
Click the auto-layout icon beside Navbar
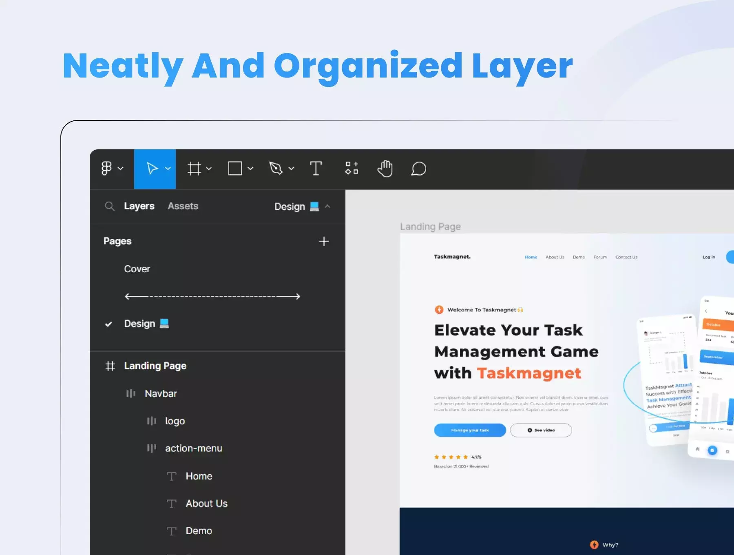tap(130, 393)
